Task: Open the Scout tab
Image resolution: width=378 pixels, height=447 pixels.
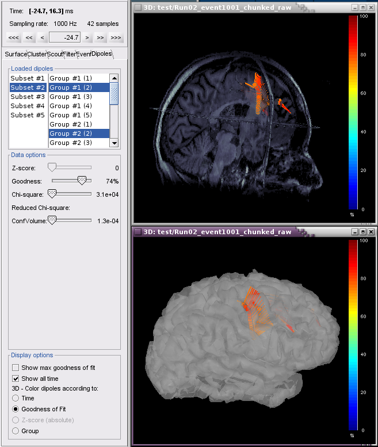Action: point(55,54)
